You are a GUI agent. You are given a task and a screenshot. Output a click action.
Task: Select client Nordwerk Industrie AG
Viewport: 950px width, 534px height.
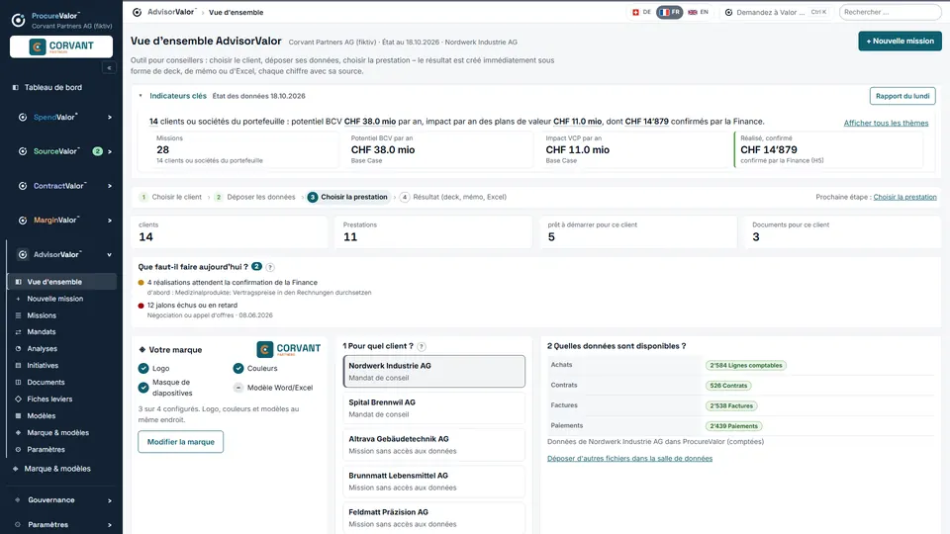coord(433,371)
